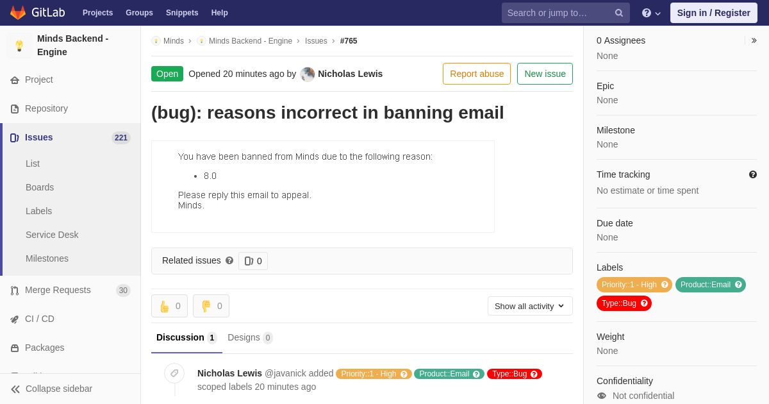The width and height of the screenshot is (769, 404).
Task: Open Show all activity dropdown
Action: point(530,306)
